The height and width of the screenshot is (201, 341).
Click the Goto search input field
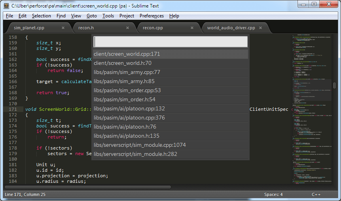tap(170, 42)
